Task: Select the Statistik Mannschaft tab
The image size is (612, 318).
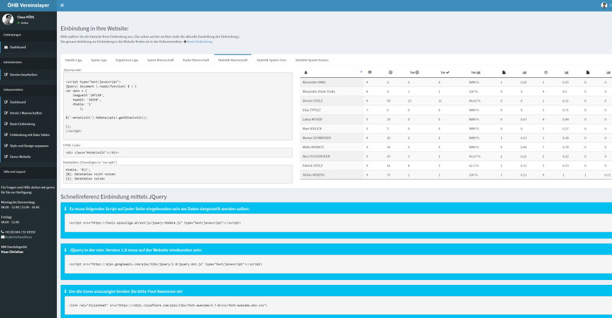Action: click(x=233, y=60)
